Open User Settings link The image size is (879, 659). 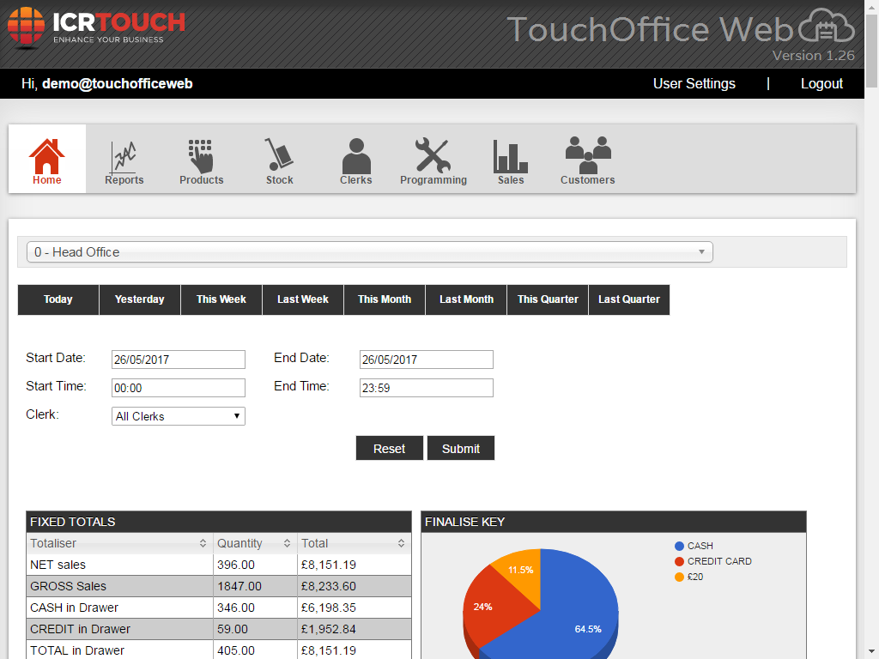click(x=694, y=83)
